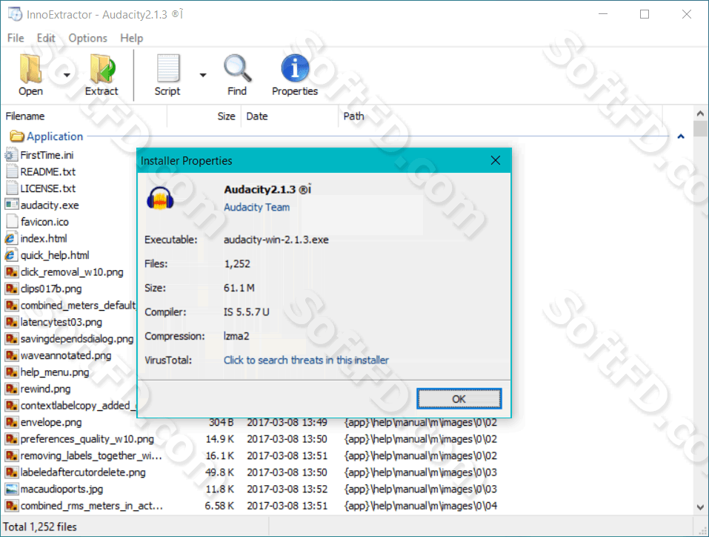Click the 49.8 K size cell

(220, 472)
